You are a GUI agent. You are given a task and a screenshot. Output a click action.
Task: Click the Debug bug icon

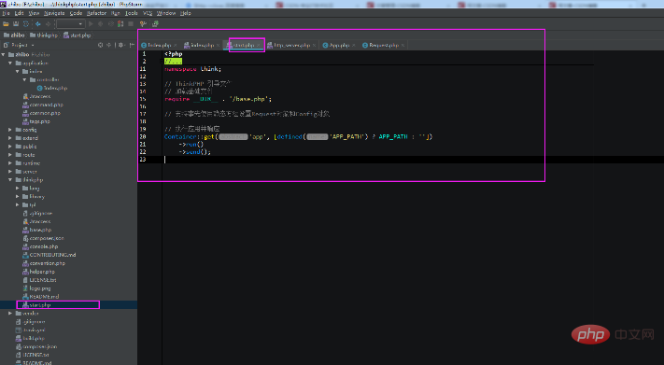101,24
